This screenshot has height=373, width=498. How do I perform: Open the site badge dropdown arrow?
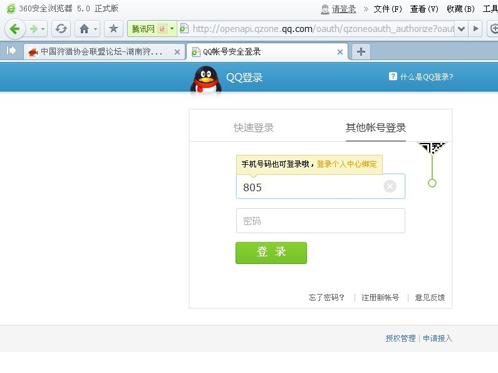(x=172, y=29)
